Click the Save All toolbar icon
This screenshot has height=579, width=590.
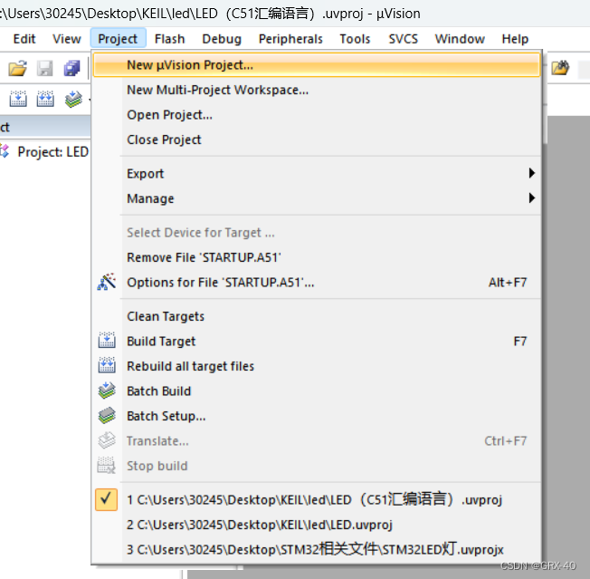(x=71, y=68)
